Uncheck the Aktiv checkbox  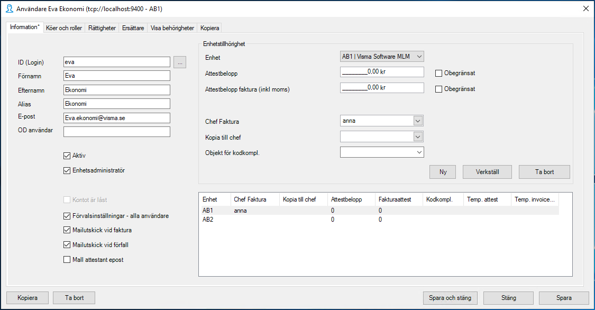67,156
